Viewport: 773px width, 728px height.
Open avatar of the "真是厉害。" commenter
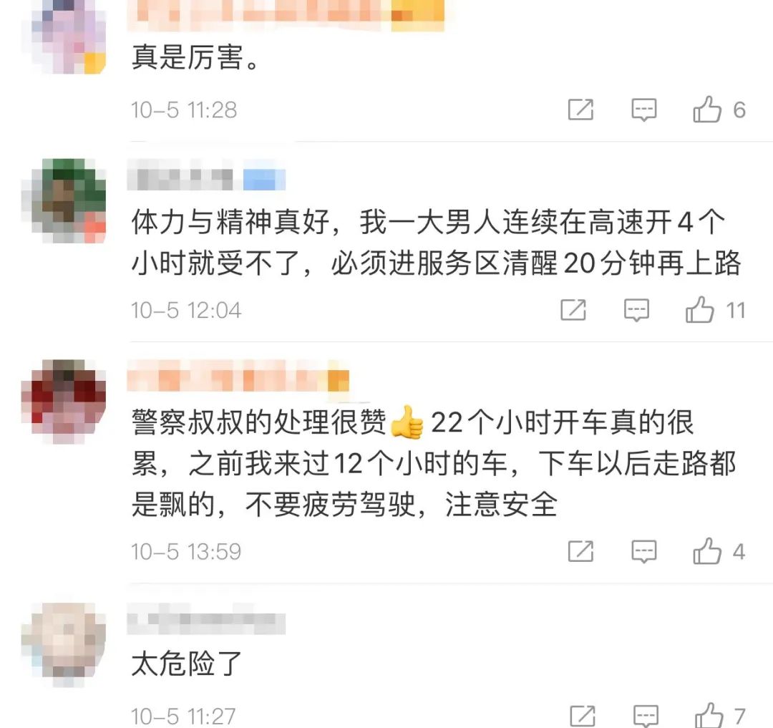(x=68, y=37)
